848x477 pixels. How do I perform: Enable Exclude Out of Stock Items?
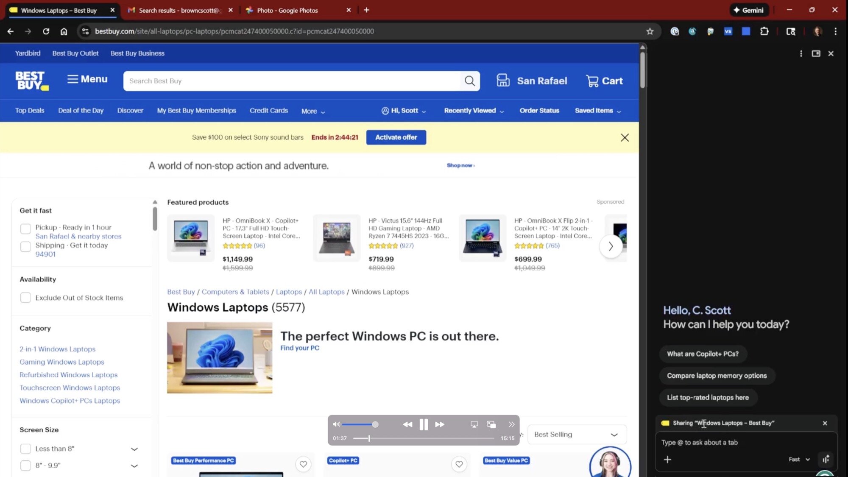(25, 298)
